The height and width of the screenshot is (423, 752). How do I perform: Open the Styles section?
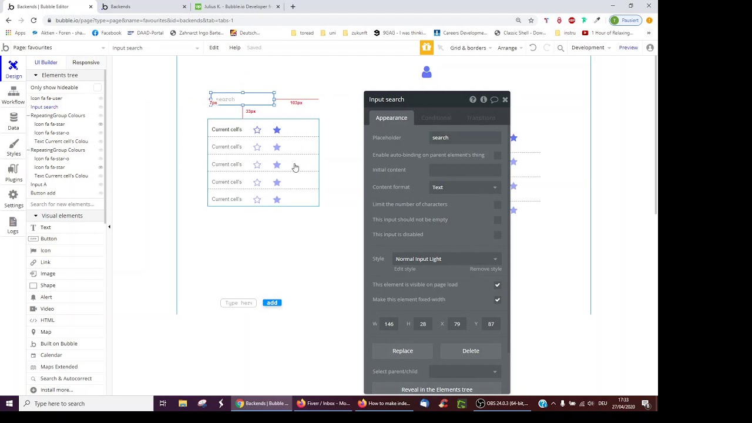14,147
